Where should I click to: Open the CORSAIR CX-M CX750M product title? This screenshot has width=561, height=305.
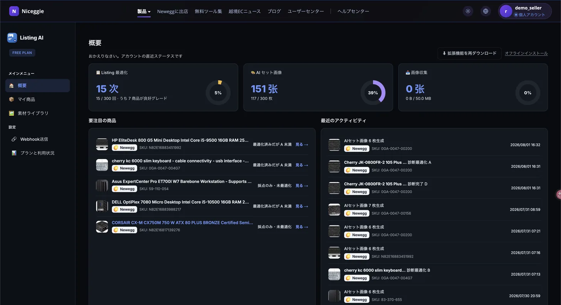[x=182, y=223]
